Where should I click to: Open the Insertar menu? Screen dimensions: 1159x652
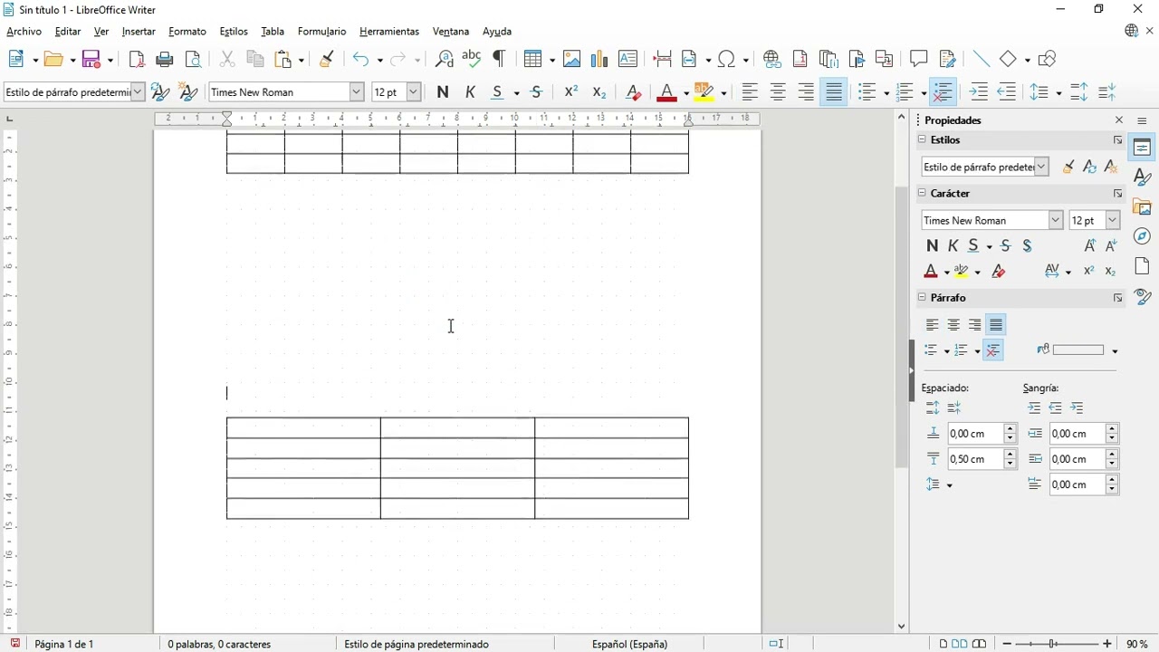point(139,32)
